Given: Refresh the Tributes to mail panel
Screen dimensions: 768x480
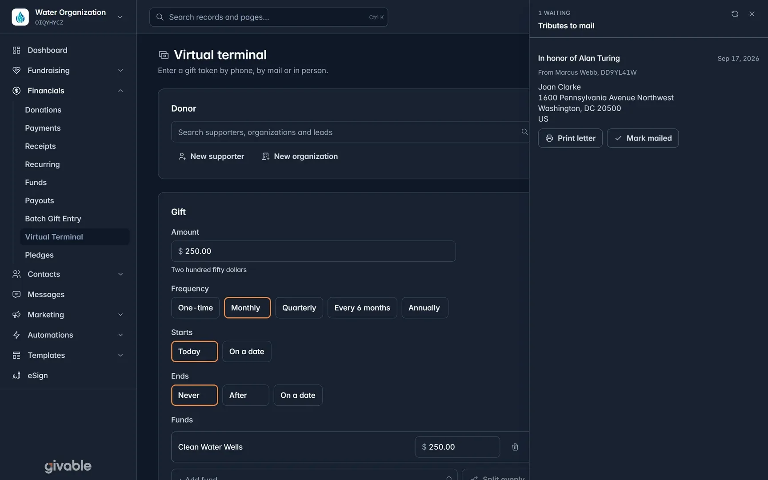Looking at the screenshot, I should (x=735, y=14).
